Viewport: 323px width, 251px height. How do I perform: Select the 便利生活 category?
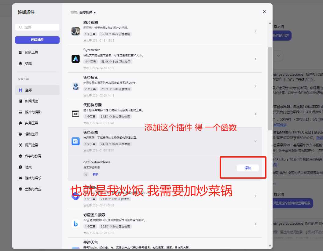37,134
